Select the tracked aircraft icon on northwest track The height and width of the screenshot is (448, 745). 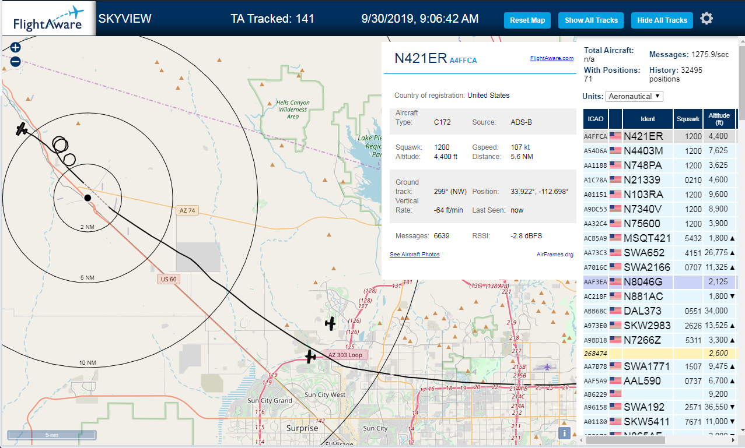[x=22, y=129]
